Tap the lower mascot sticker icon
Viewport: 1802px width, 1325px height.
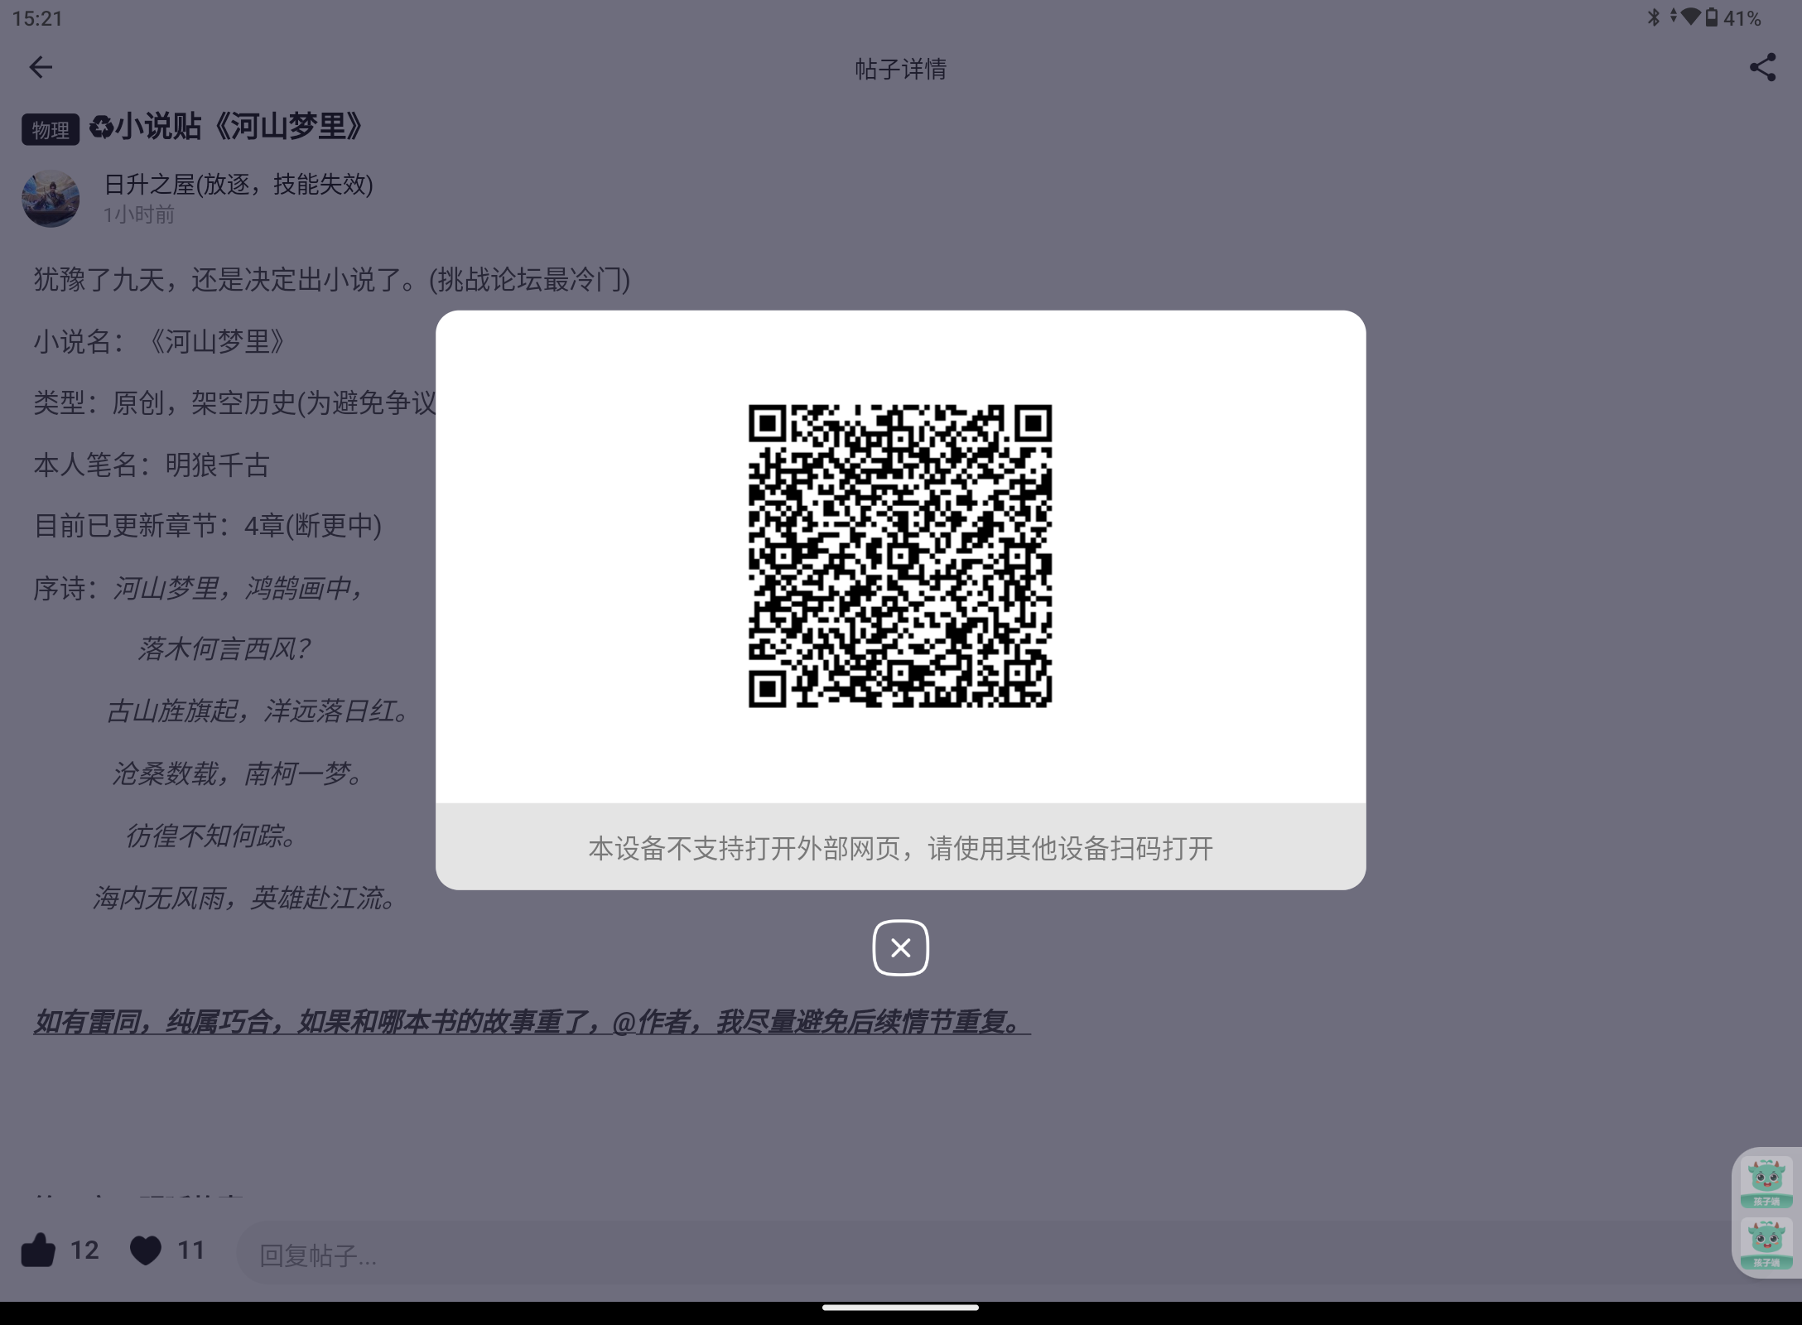coord(1766,1245)
